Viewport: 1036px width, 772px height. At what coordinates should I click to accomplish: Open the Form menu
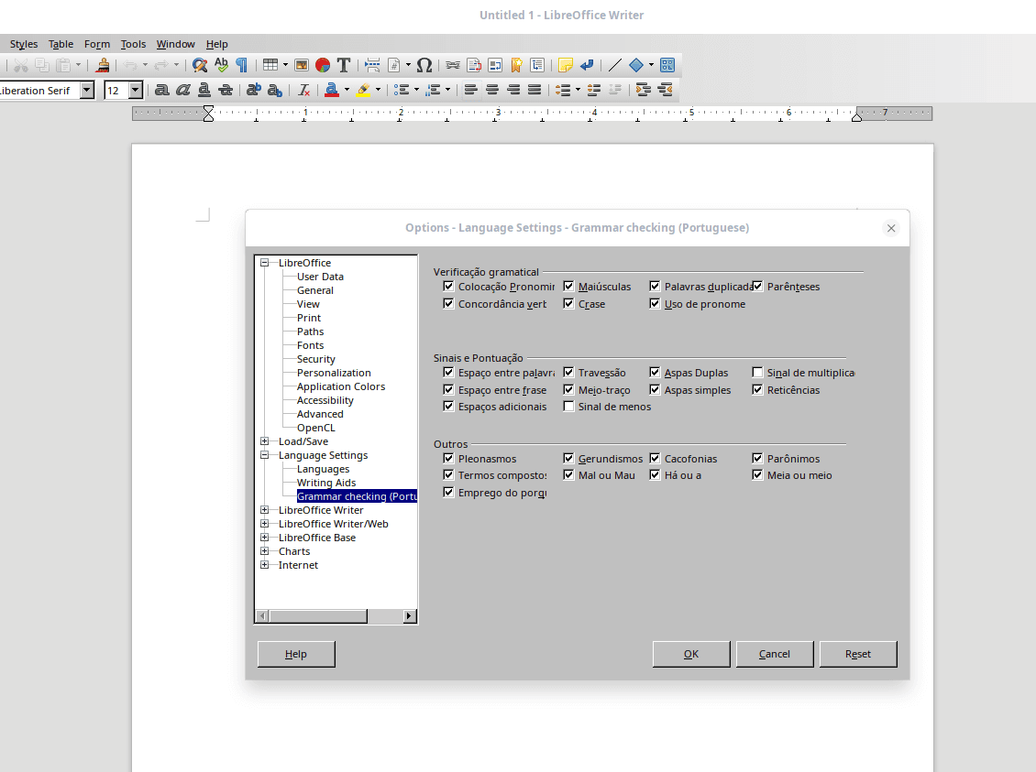click(97, 44)
